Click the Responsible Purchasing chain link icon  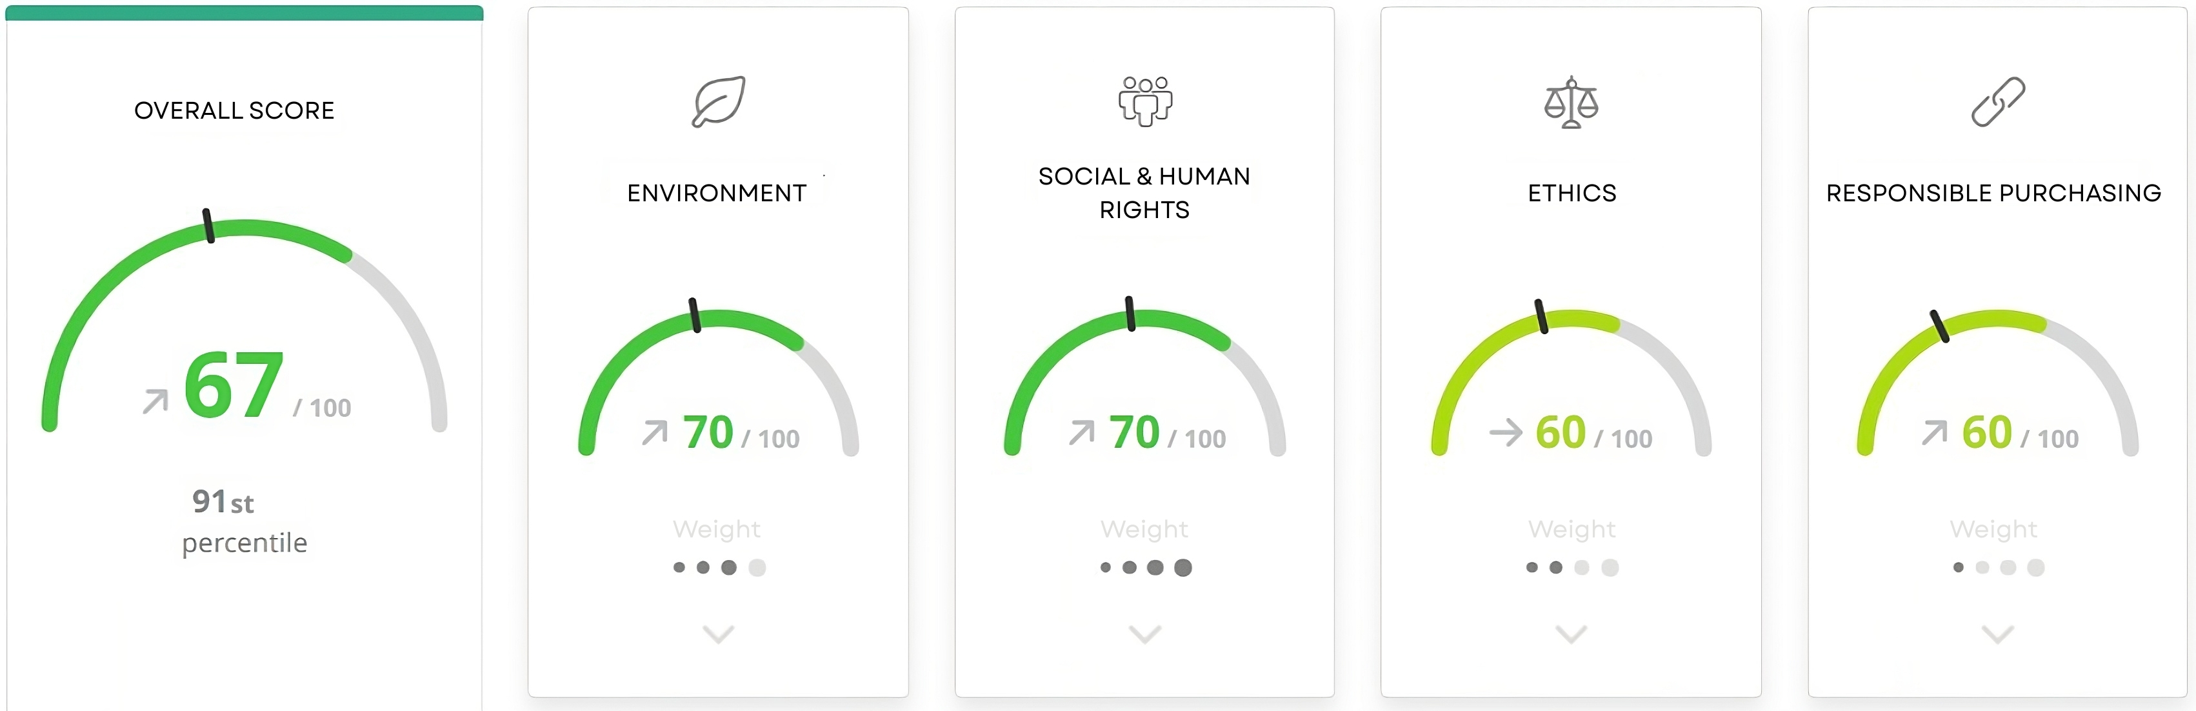(1997, 101)
